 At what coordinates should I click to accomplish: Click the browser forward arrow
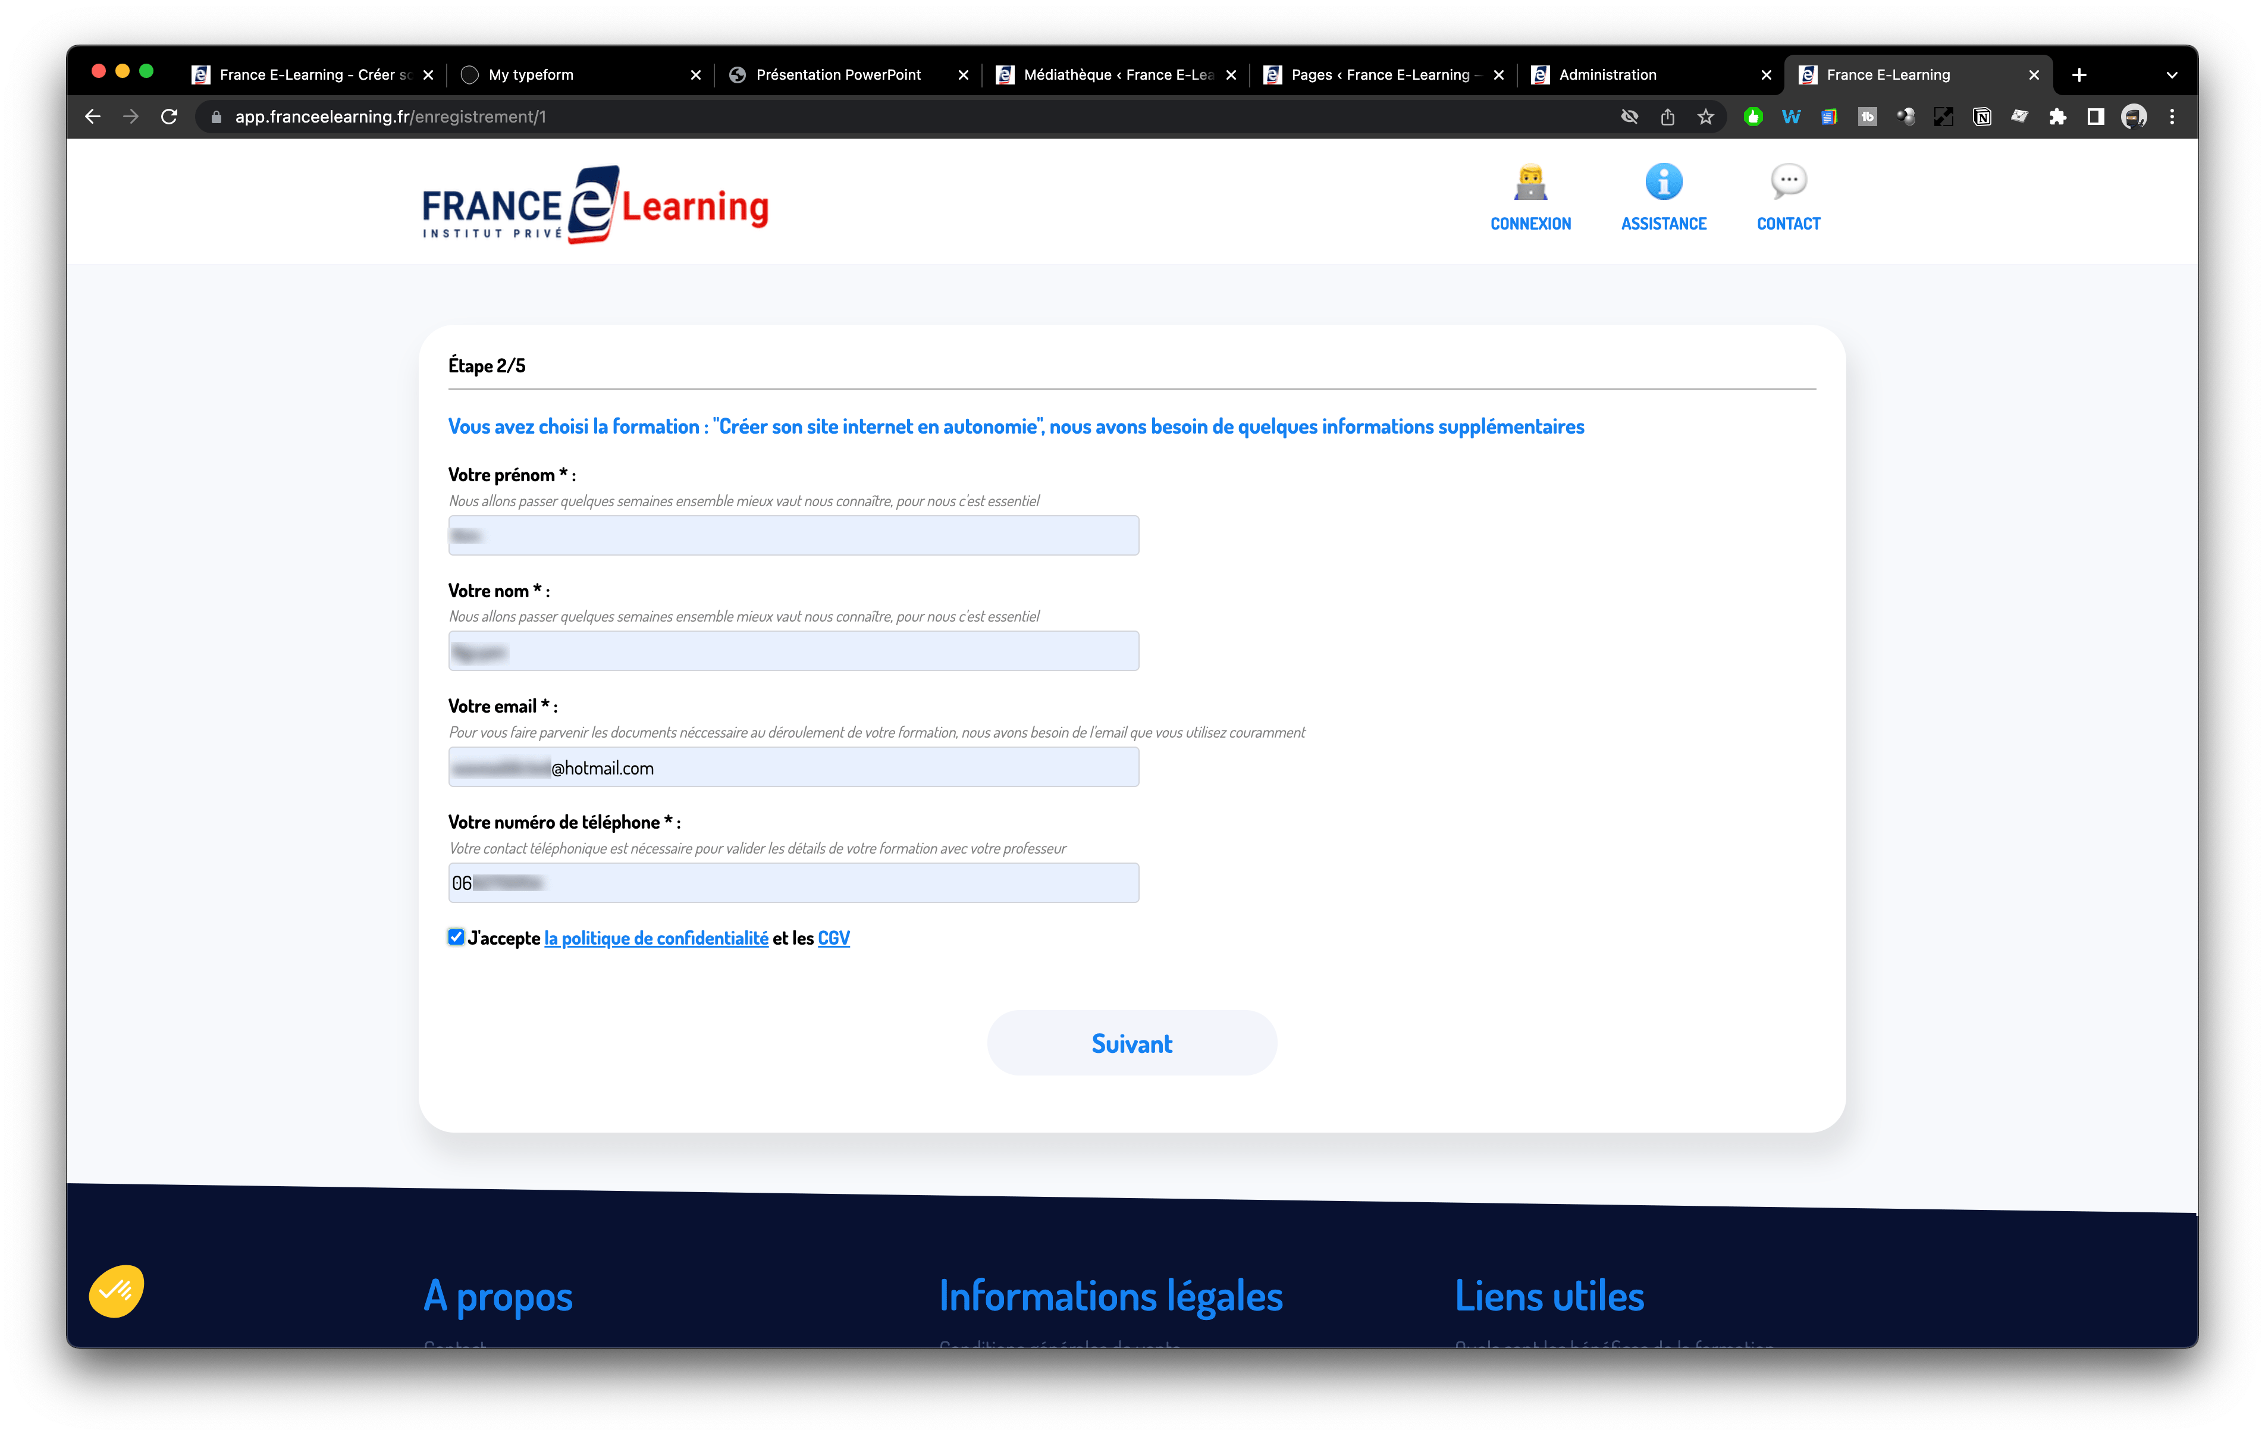[131, 117]
